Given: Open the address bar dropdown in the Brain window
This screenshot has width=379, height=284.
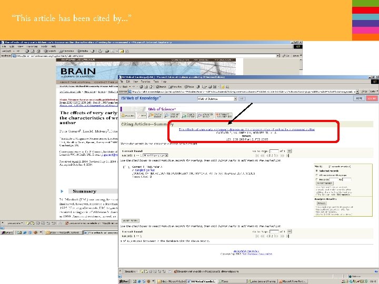Looking at the screenshot, I should 278,56.
